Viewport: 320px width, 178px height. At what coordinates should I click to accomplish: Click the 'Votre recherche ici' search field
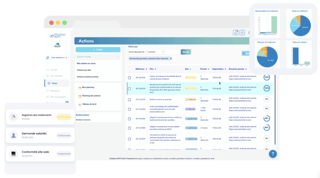click(x=57, y=58)
